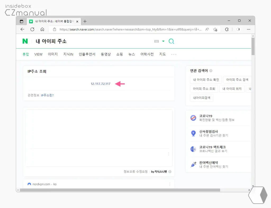Viewport: 271px width, 208px height.
Task: Toggle the tab actions menu icon
Action: (21, 21)
